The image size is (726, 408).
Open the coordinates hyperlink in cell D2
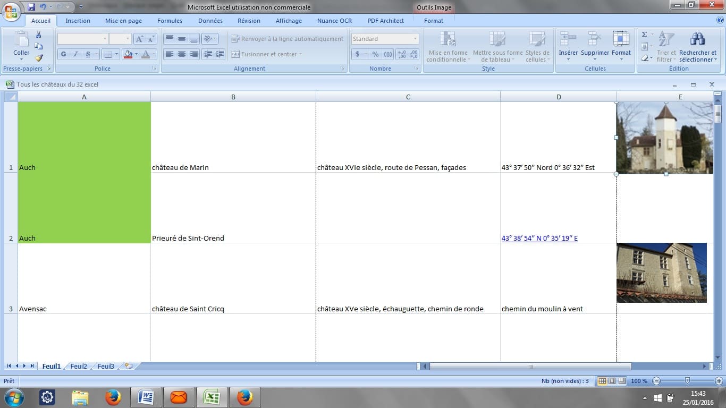click(x=539, y=238)
